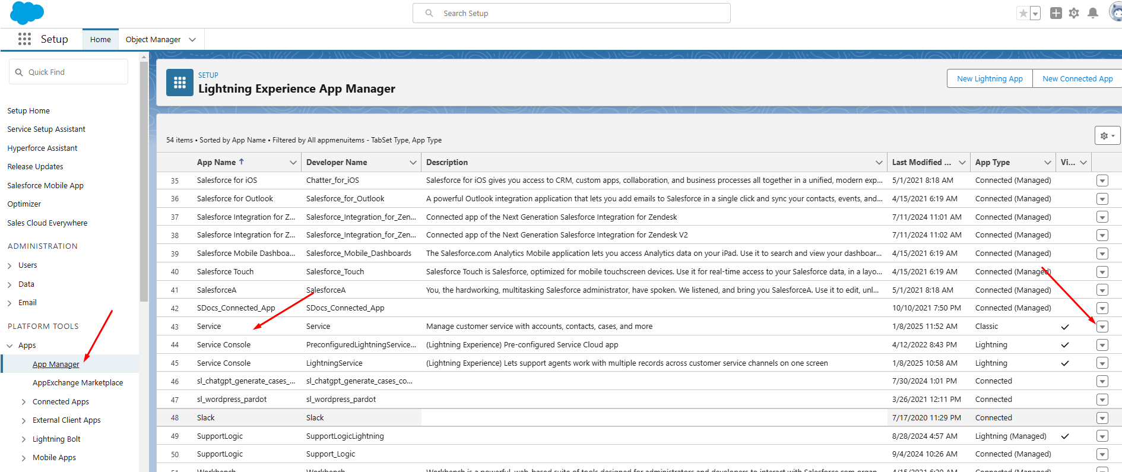Open the Favorites star icon
This screenshot has height=472, width=1122.
coord(1023,13)
